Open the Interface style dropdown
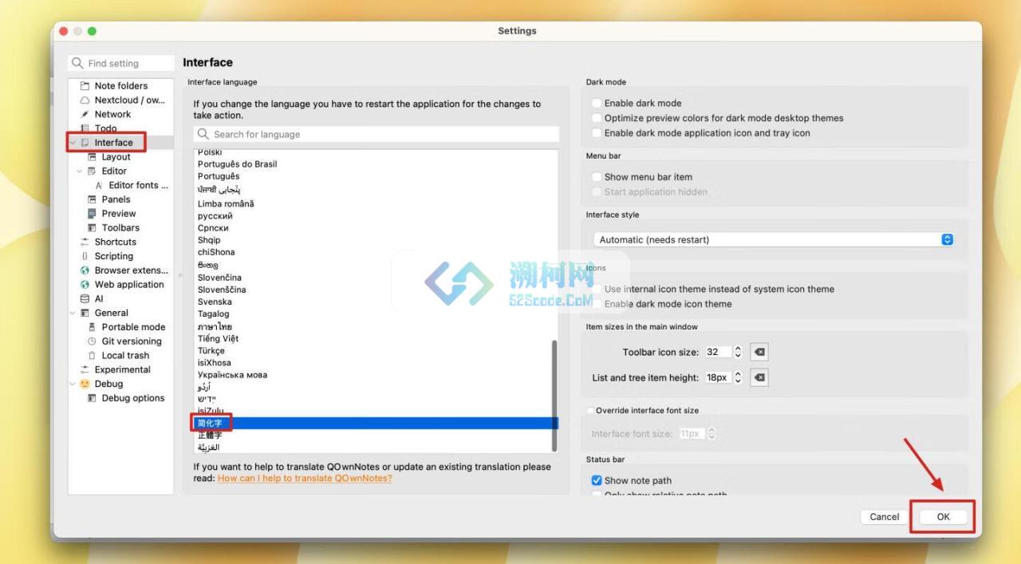The image size is (1021, 564). 774,239
